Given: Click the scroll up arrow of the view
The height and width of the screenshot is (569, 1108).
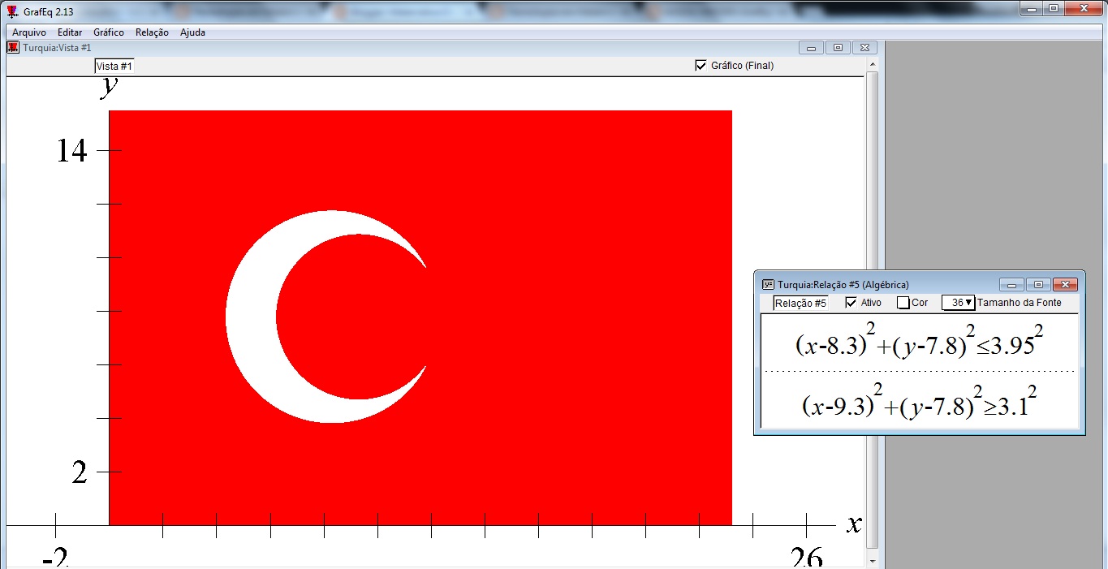Looking at the screenshot, I should coord(873,64).
